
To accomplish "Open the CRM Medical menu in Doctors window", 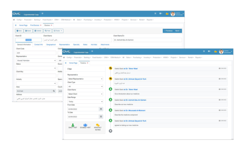I will [66, 20].
